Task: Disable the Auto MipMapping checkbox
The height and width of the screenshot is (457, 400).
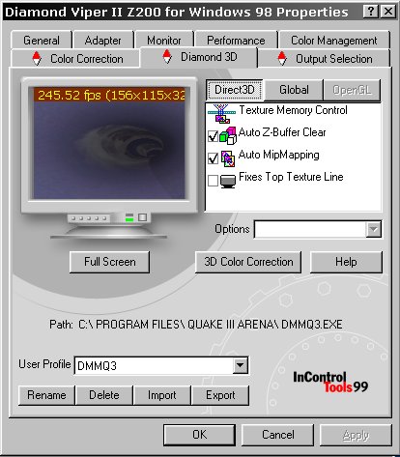Action: click(x=213, y=158)
